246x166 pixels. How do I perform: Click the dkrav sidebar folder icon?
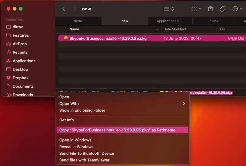9,27
